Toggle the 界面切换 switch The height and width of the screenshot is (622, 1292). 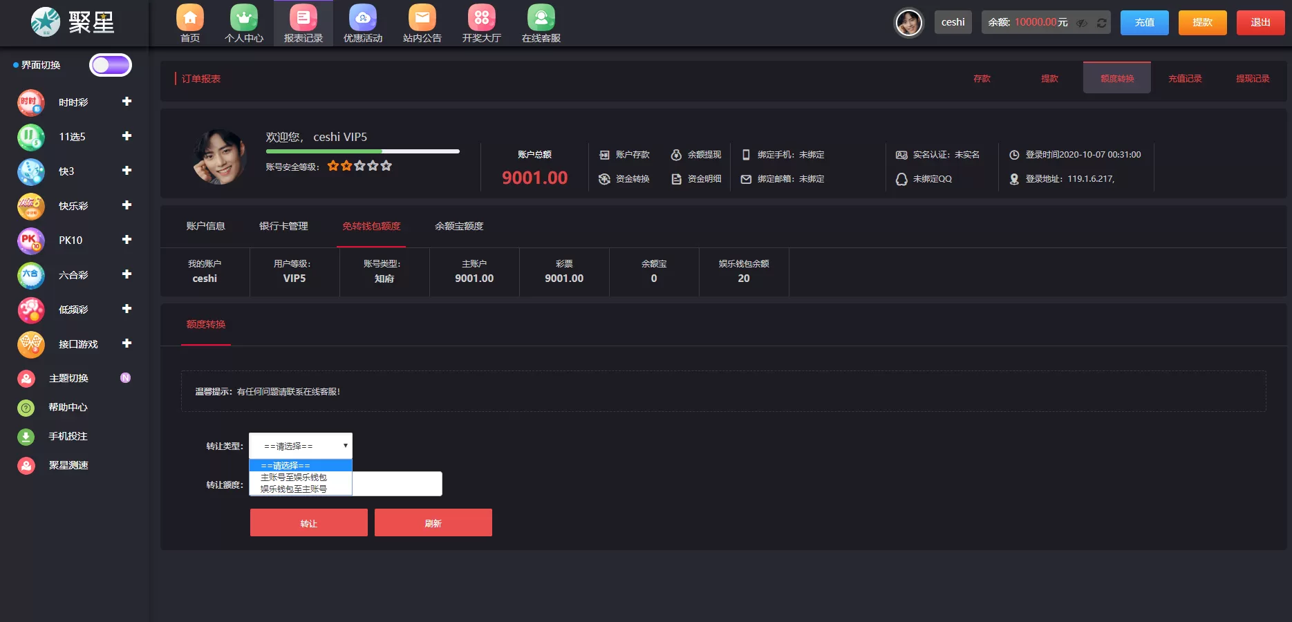tap(111, 65)
